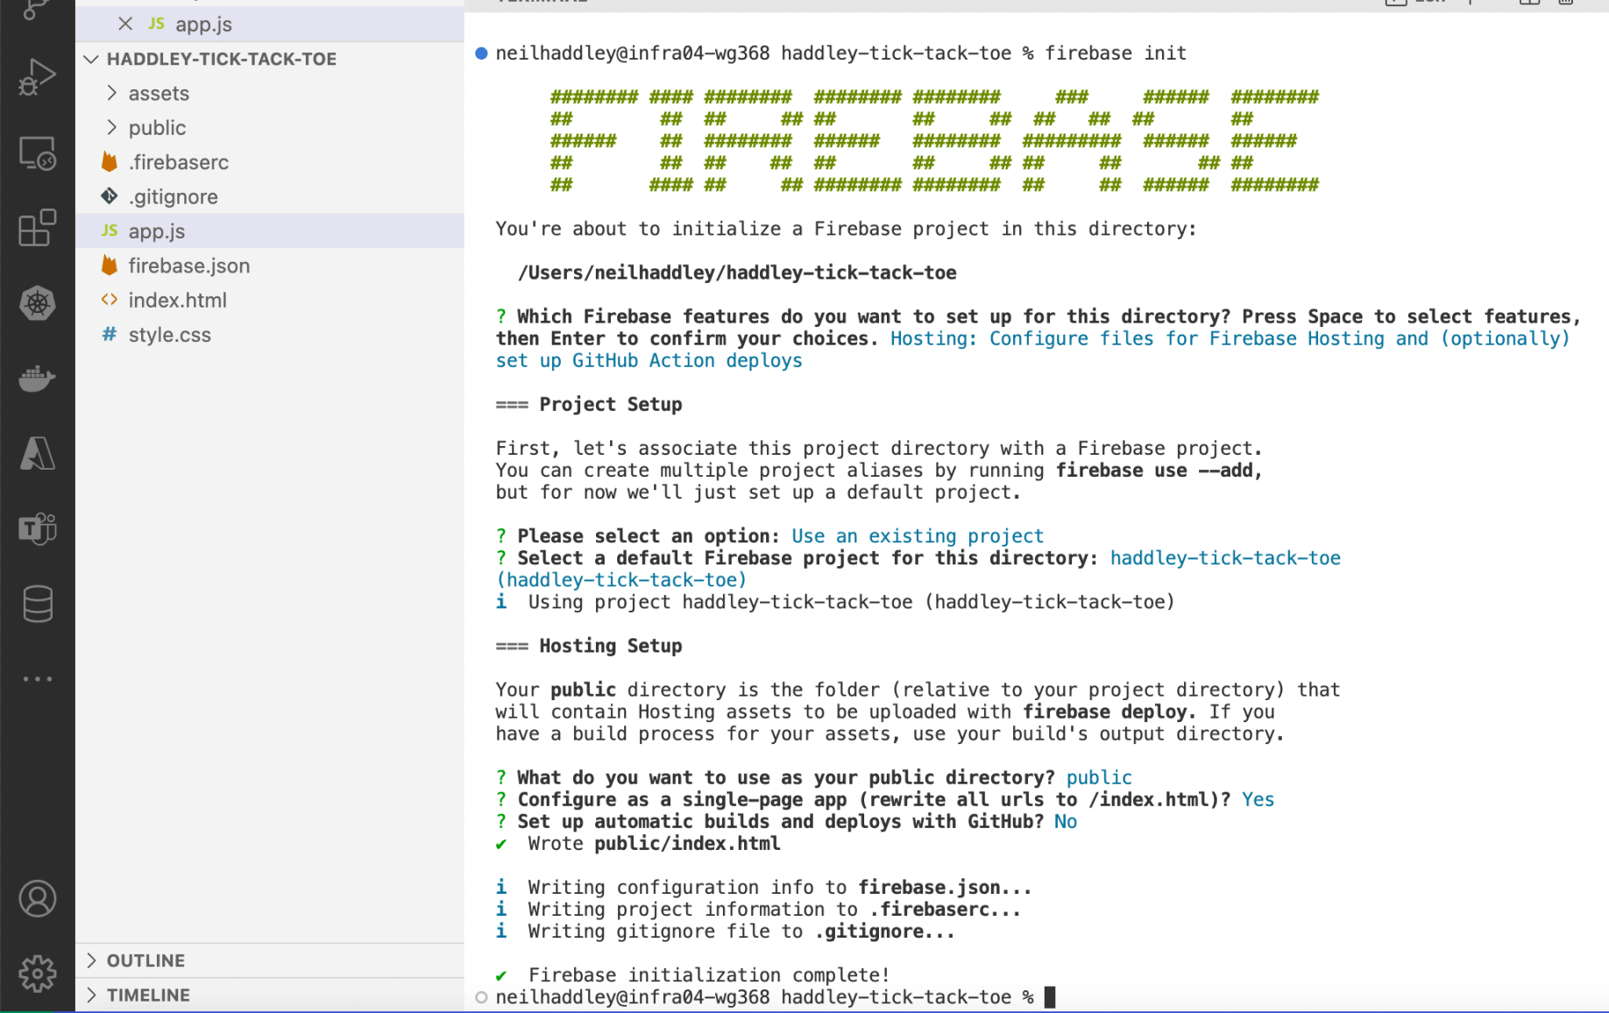Open the firebase.json file
Screen dimensions: 1609x1013
click(x=270, y=266)
